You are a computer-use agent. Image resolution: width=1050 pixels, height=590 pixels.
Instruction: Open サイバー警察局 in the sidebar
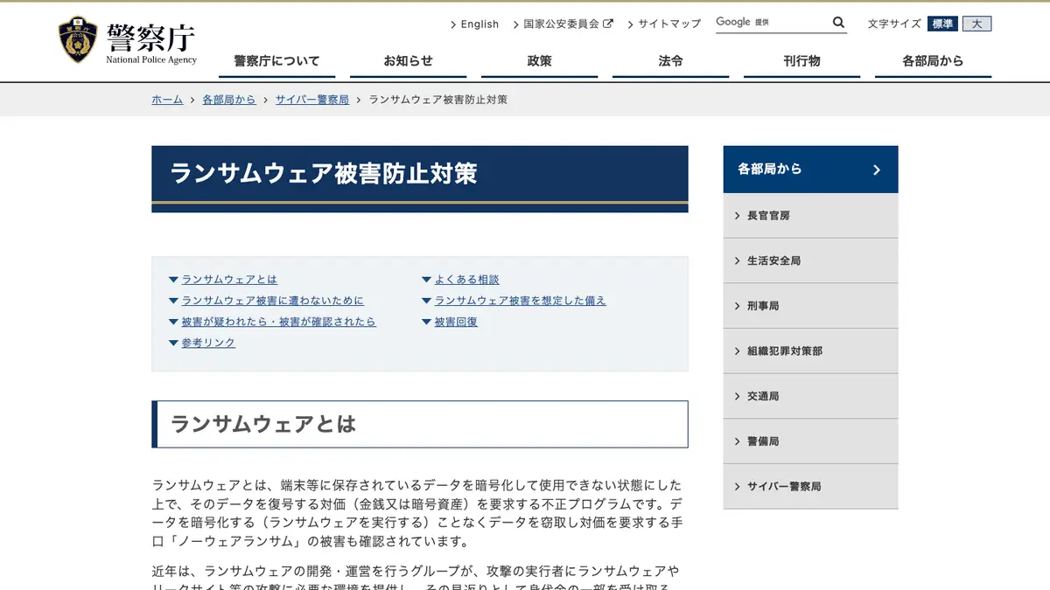[x=810, y=486]
